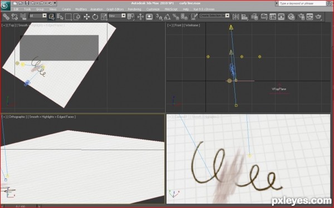Toggle Window/Crossing selection mode

tap(77, 17)
